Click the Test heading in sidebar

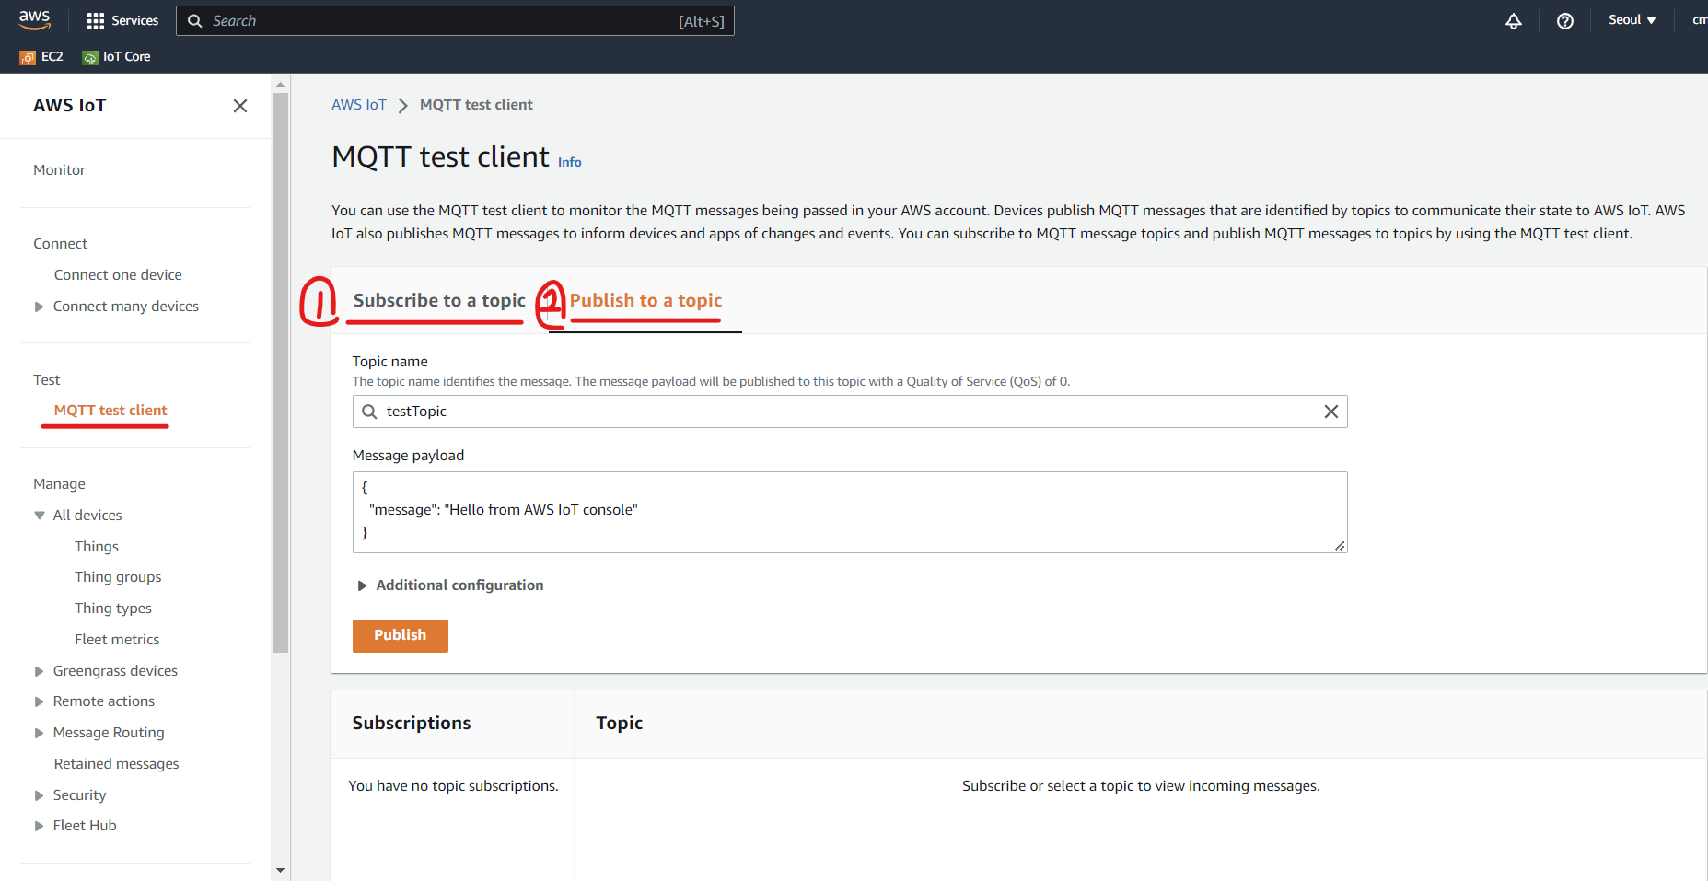(46, 380)
